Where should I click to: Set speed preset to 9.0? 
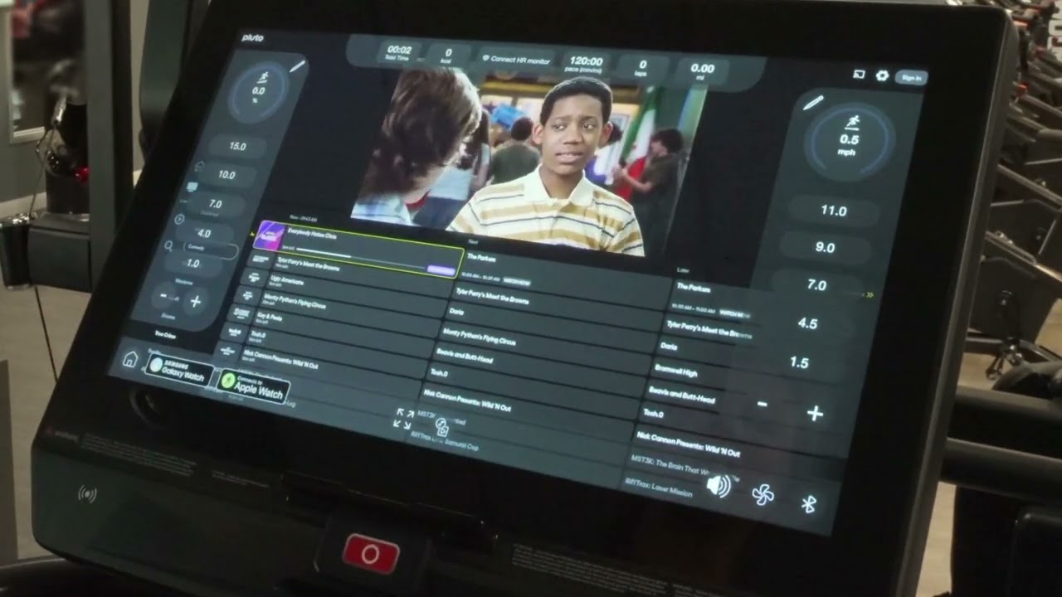[x=825, y=247]
